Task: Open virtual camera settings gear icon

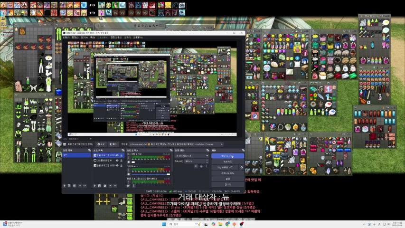Action: [241, 167]
